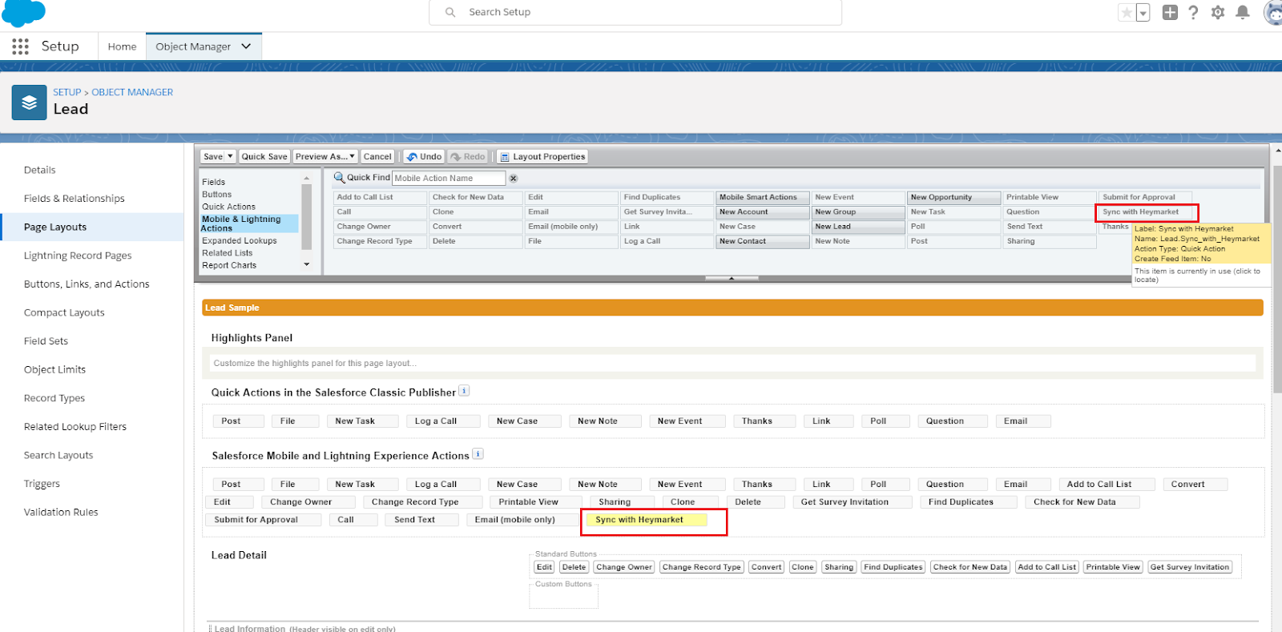Open the global actions plus icon

click(x=1170, y=12)
